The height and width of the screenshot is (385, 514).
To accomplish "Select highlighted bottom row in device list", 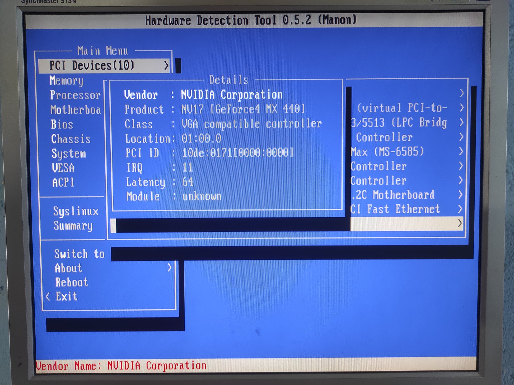I will (406, 224).
